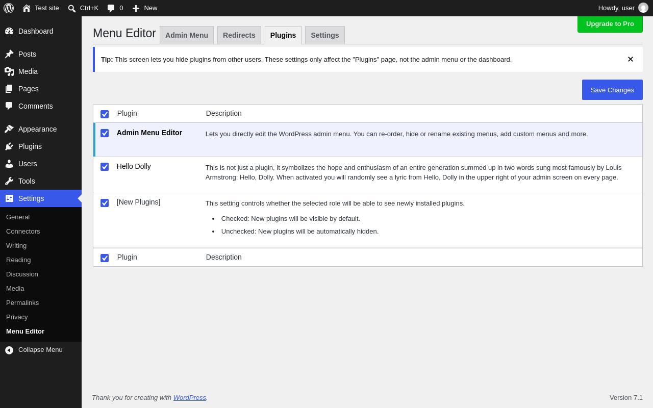Open Dashboard from the sidebar label

click(36, 31)
